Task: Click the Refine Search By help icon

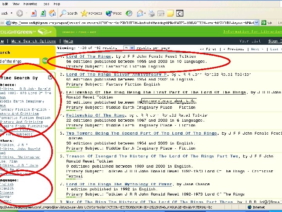Action: (x=50, y=77)
